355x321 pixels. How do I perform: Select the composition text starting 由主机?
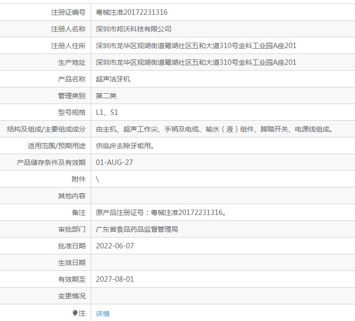pos(214,129)
